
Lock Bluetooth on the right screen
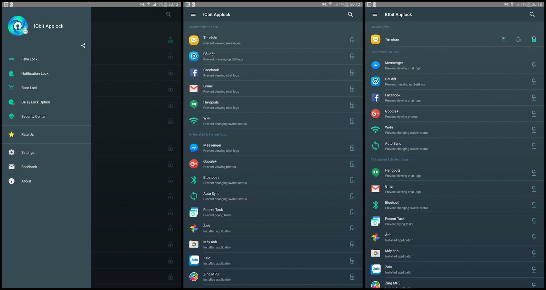(534, 205)
